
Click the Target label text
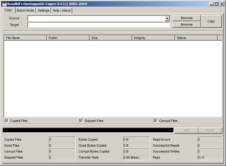point(14,25)
